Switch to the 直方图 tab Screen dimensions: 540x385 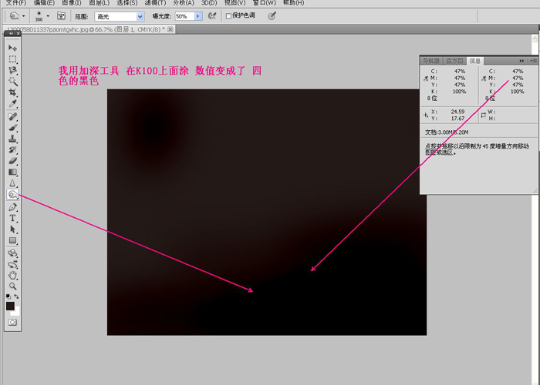tap(455, 60)
